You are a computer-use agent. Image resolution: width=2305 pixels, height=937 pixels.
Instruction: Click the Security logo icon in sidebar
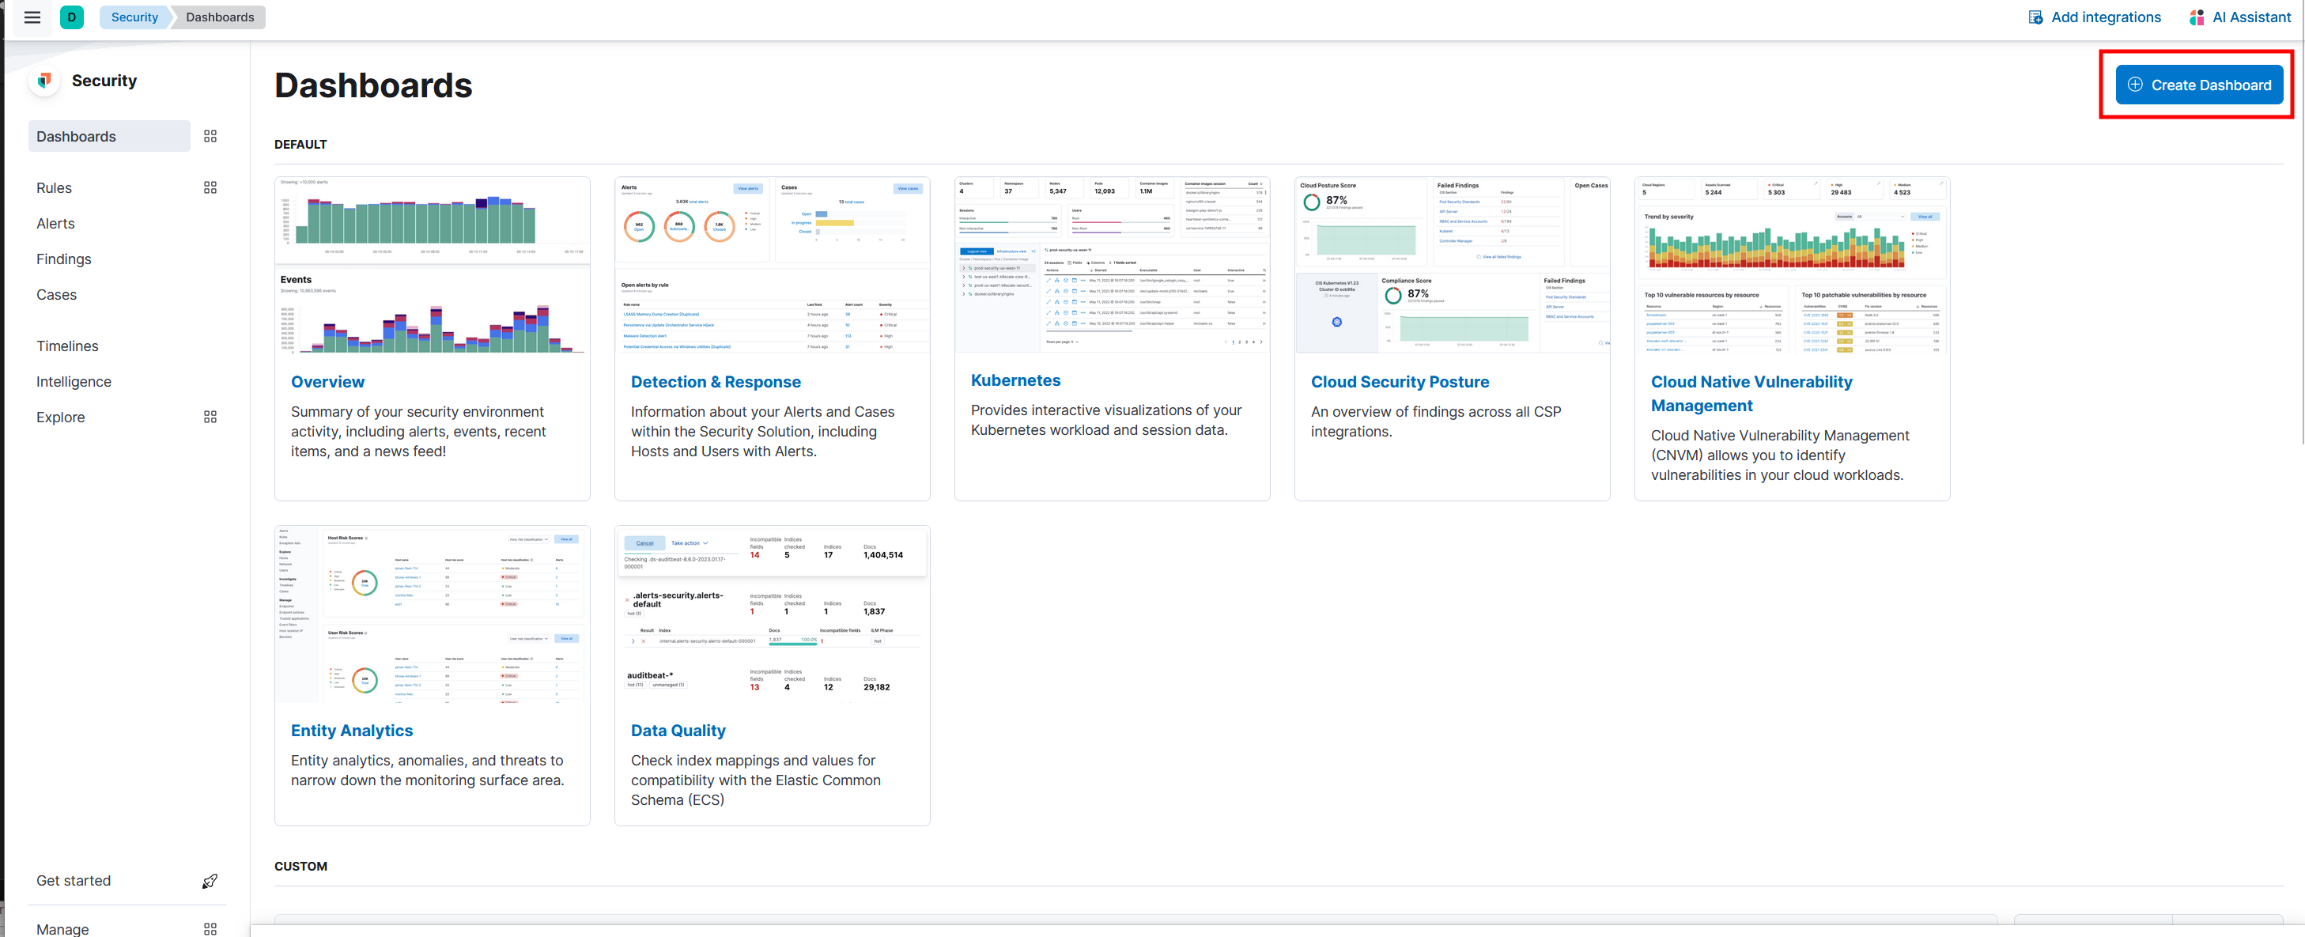pyautogui.click(x=43, y=81)
